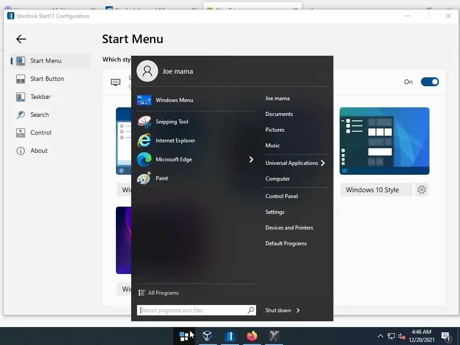
Task: Open the X-shaped app taskbar icon
Action: click(x=274, y=336)
